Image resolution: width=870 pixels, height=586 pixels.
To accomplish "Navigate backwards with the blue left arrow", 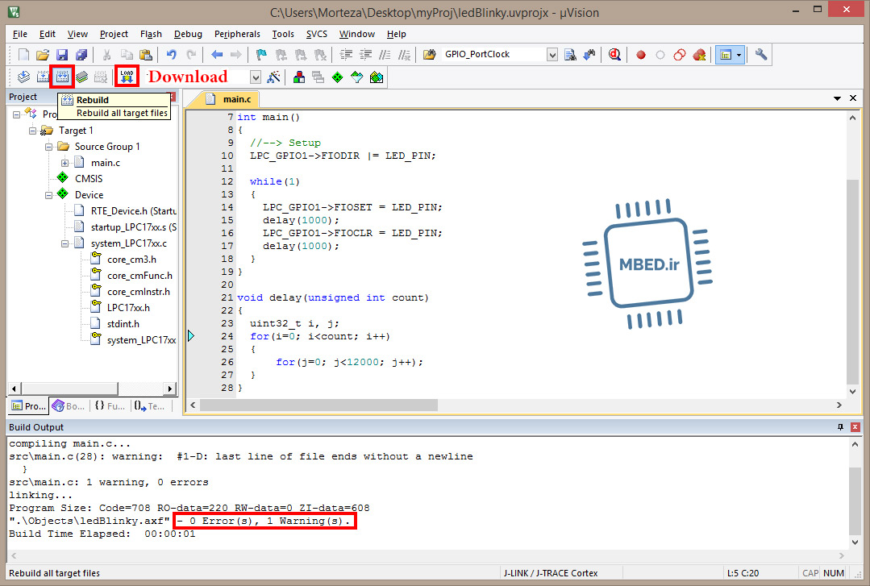I will click(x=217, y=54).
